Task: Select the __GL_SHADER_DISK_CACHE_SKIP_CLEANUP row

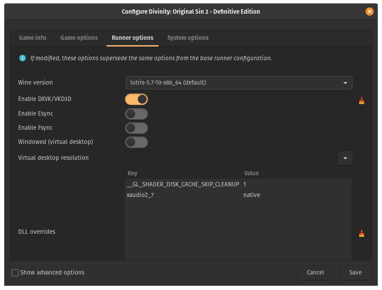Action: coord(184,184)
